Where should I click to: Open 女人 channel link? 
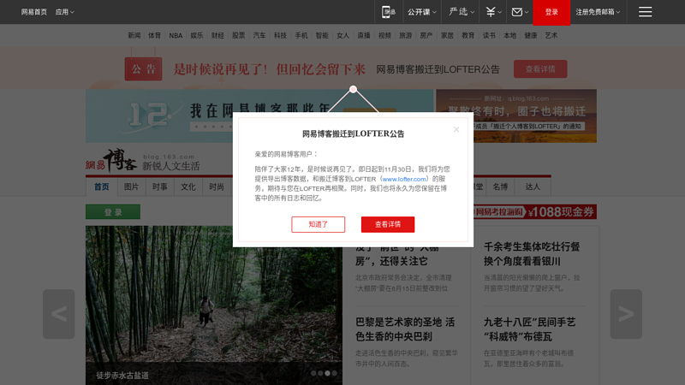[343, 35]
